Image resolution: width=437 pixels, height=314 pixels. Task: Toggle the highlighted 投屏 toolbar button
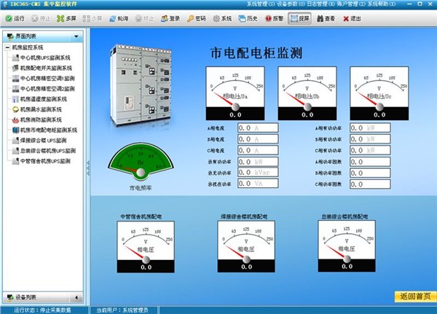tap(299, 19)
